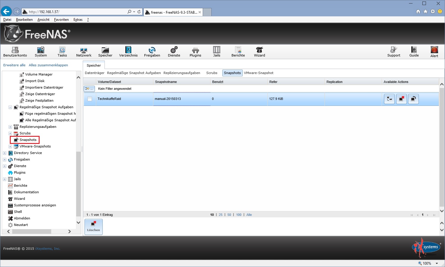
Task: Tick the TechnikaffeRaid snapshot checkbox
Action: (90, 99)
